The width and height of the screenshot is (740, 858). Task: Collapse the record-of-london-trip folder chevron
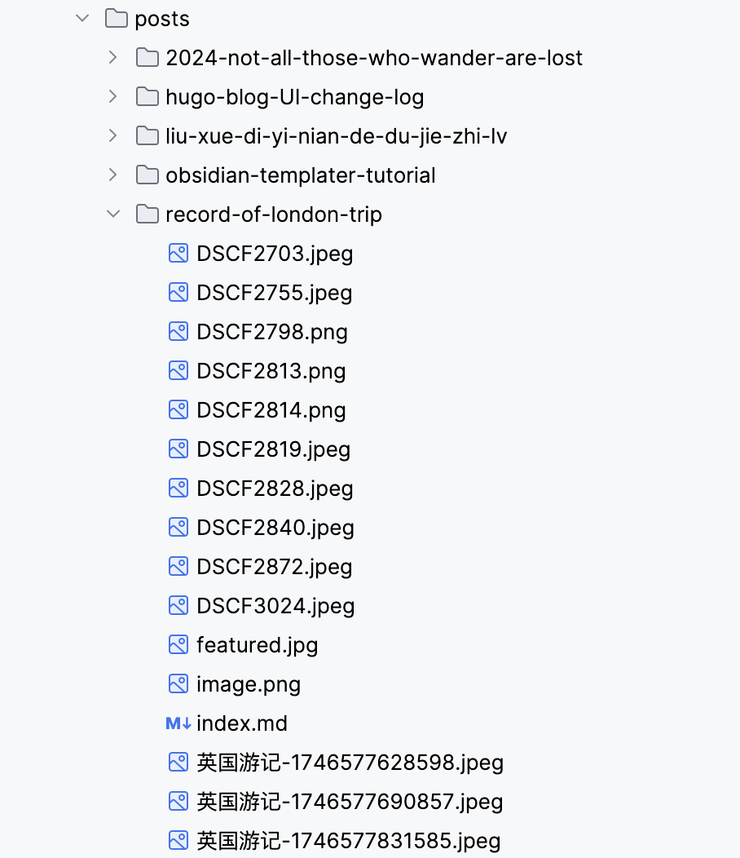(x=112, y=214)
